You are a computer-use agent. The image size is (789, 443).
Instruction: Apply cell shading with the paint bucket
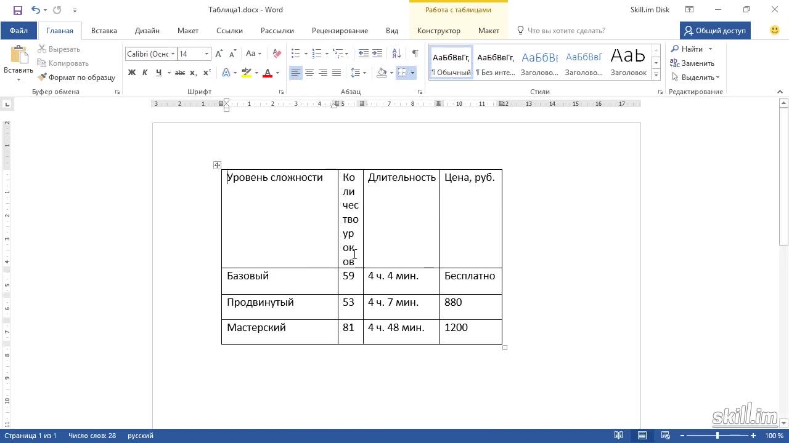(x=382, y=73)
